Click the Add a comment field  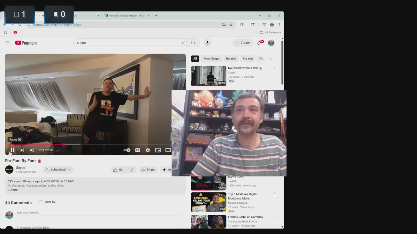point(99,213)
